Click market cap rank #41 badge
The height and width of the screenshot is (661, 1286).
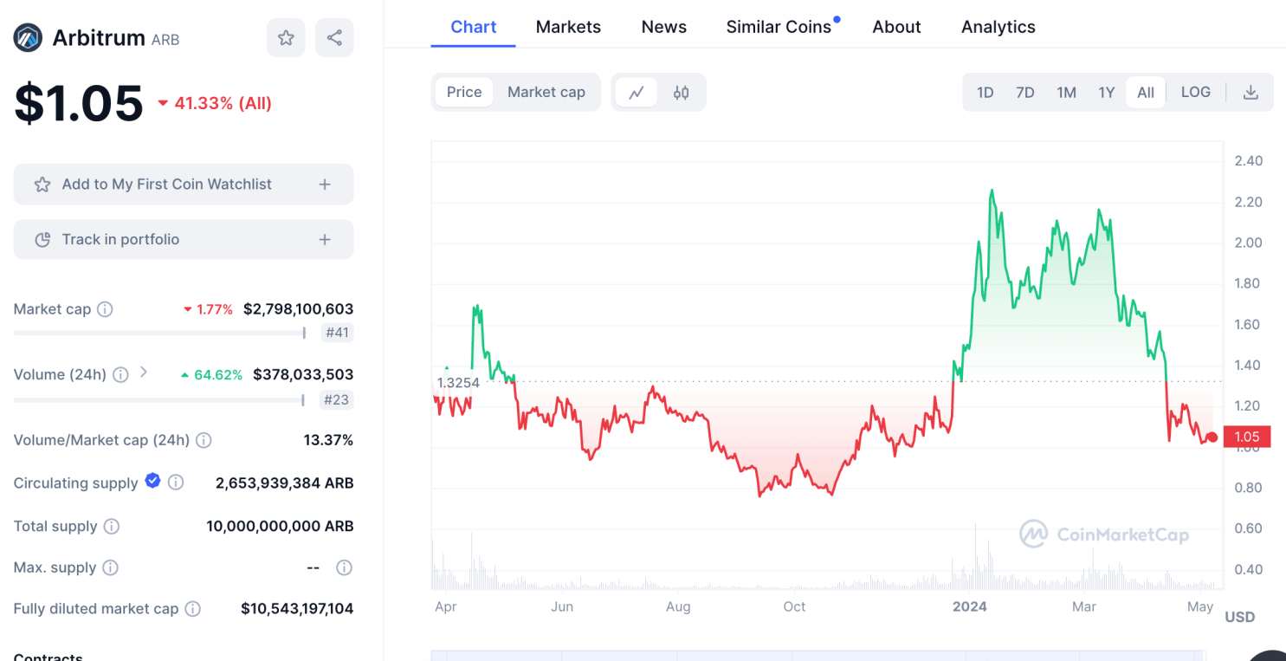[x=337, y=333]
